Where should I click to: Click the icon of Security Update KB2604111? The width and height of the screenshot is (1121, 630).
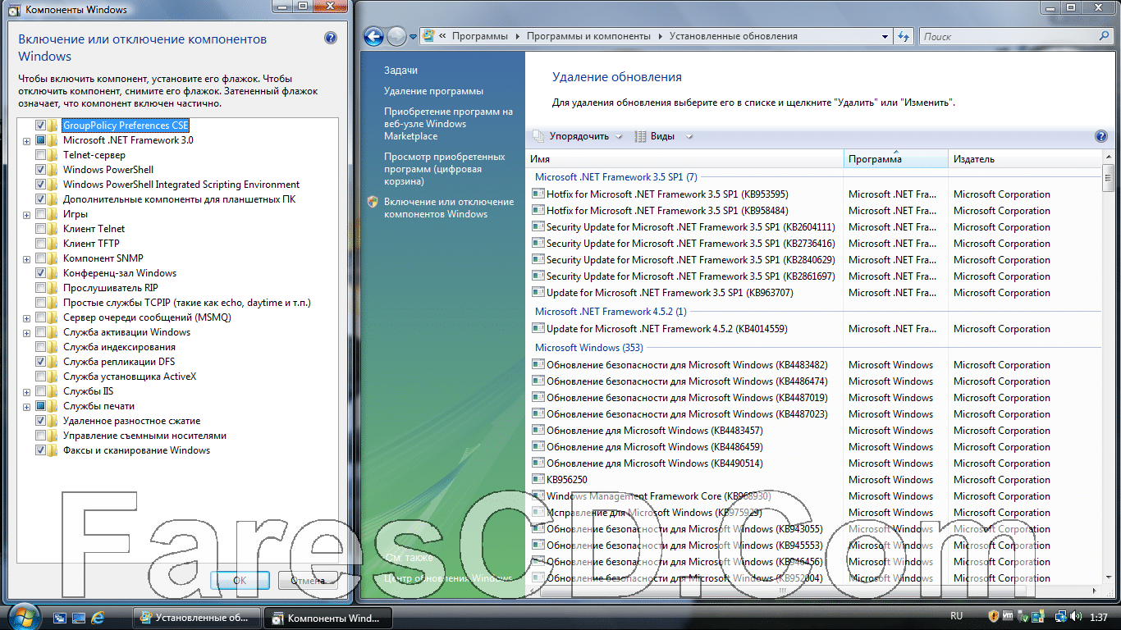538,227
